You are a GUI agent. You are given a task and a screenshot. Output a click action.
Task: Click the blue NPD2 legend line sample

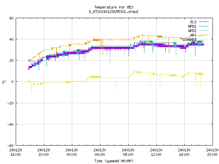204,30
